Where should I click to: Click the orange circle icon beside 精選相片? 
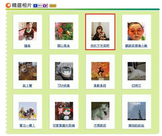[8, 6]
